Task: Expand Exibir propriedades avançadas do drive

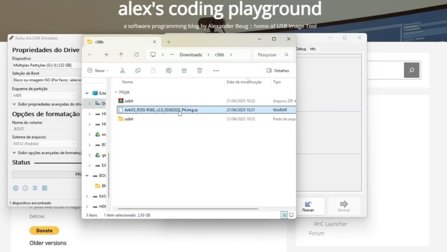Action: [47, 104]
